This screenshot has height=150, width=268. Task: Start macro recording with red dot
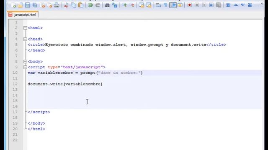(190, 5)
